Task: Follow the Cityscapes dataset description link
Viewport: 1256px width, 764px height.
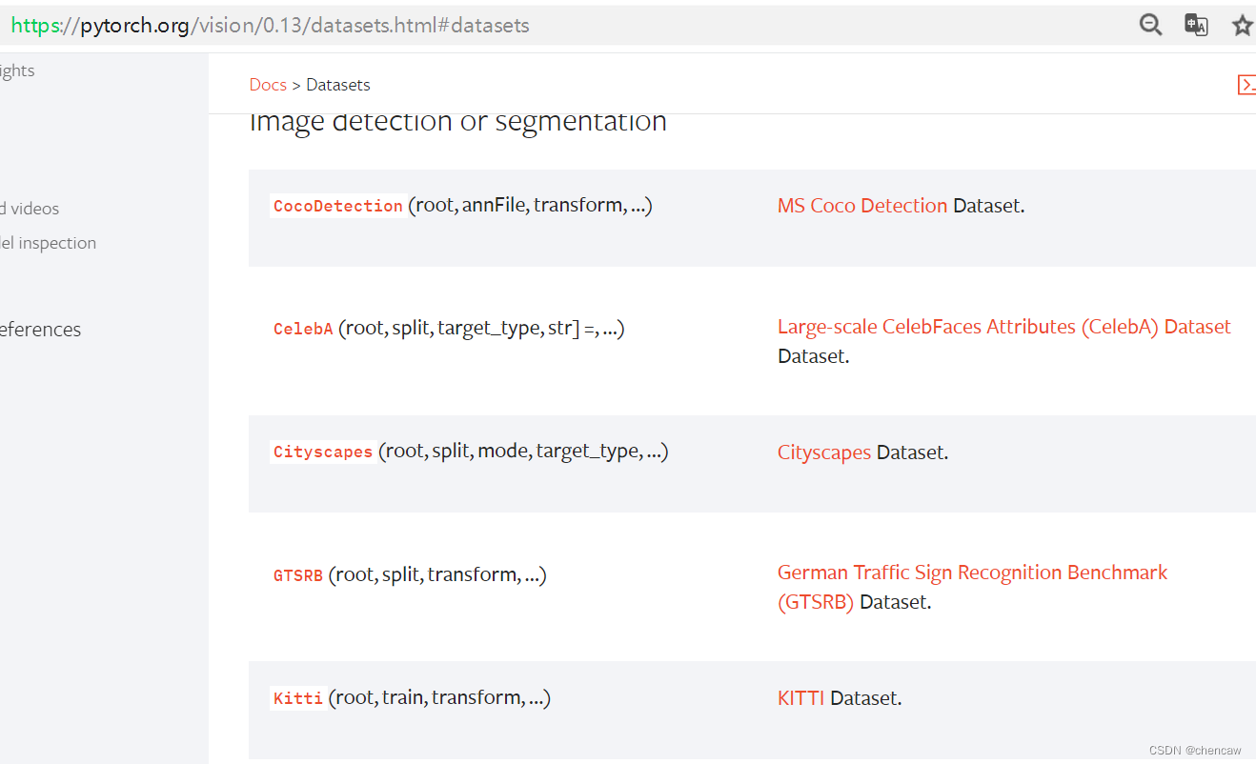Action: point(823,452)
